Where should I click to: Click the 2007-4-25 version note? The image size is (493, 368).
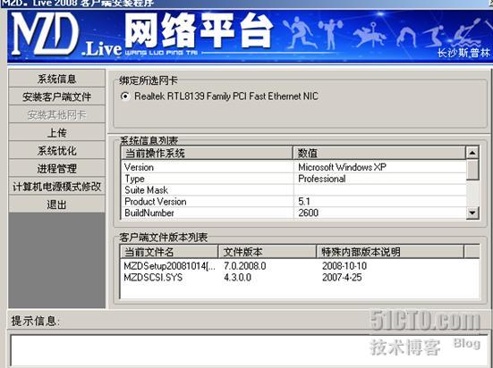click(x=342, y=277)
